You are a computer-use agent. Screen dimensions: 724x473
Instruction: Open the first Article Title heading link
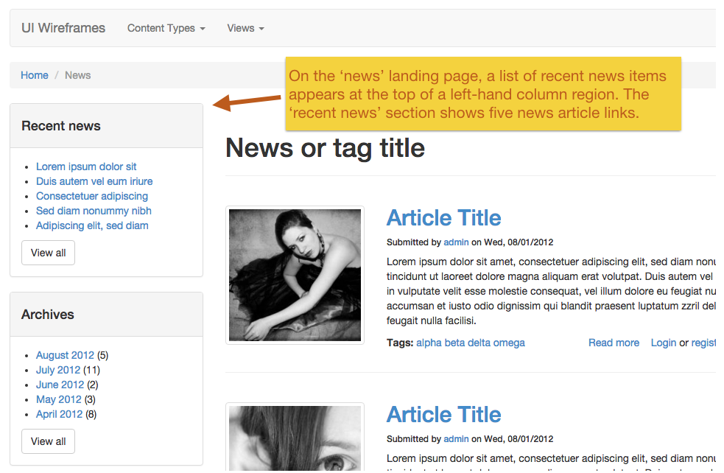pyautogui.click(x=443, y=217)
